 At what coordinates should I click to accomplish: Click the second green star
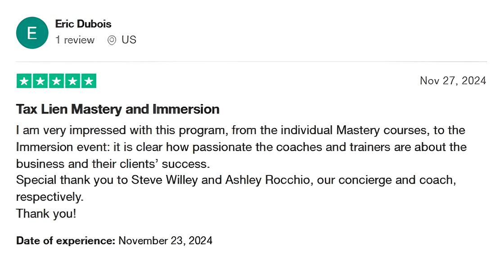click(x=40, y=81)
